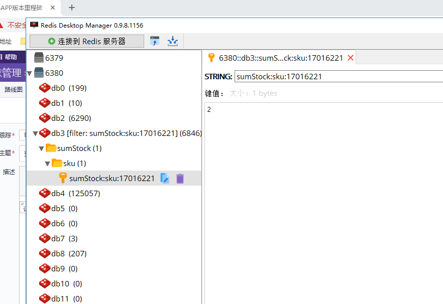Screen dimensions: 443x304
Task: Select database db0 (199)
Action: click(69, 88)
